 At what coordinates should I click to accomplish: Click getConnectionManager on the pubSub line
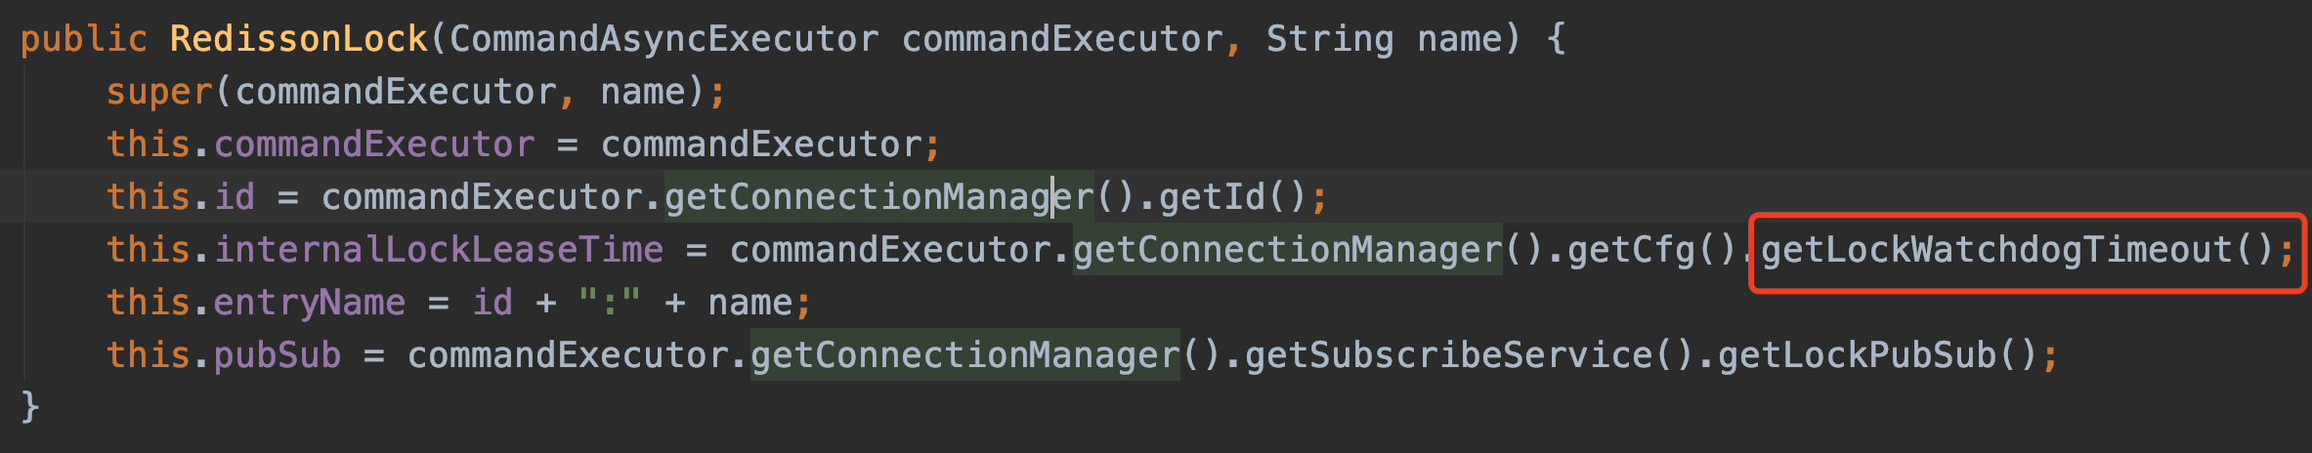(x=964, y=355)
